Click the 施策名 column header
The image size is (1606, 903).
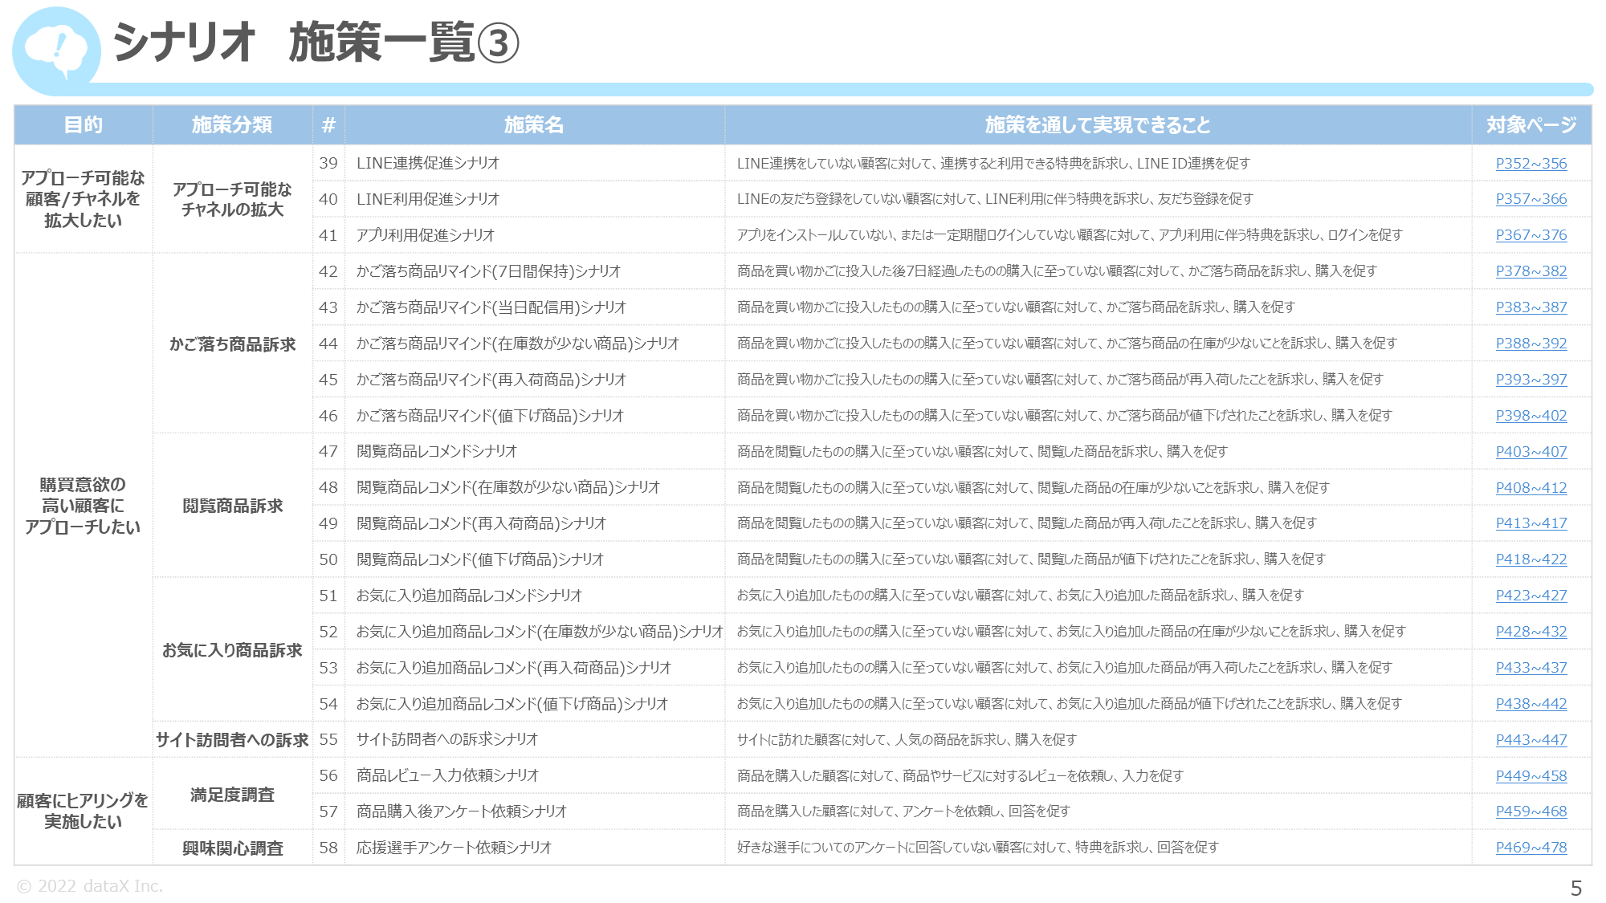click(534, 125)
